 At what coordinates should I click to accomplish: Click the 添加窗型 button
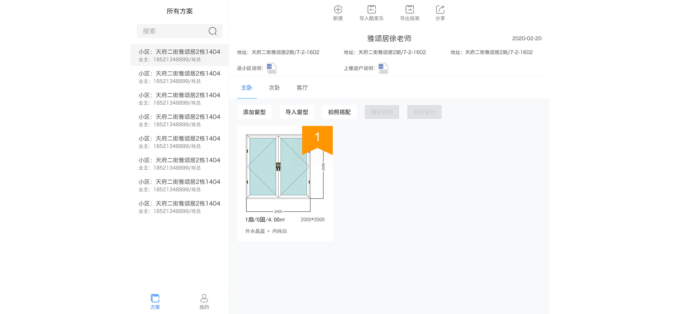pos(254,112)
